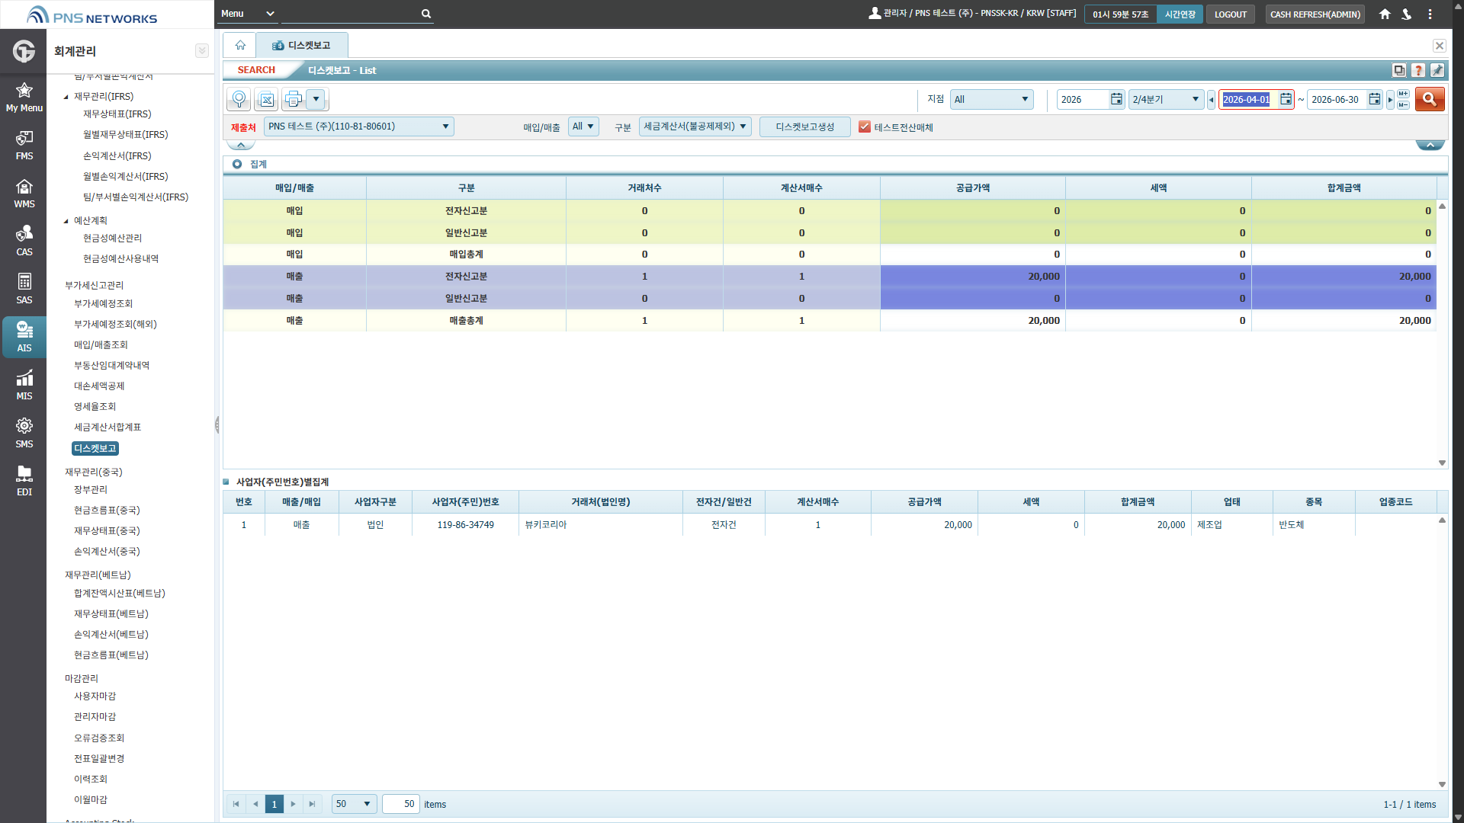Click the CASH REFRESH(ADMIN) button
Image resolution: width=1464 pixels, height=823 pixels.
pos(1315,14)
